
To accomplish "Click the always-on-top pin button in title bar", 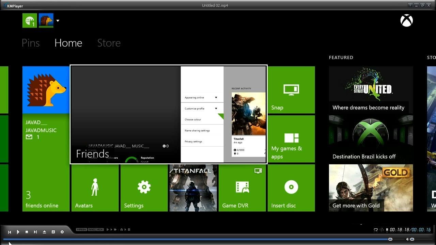I will [x=410, y=5].
